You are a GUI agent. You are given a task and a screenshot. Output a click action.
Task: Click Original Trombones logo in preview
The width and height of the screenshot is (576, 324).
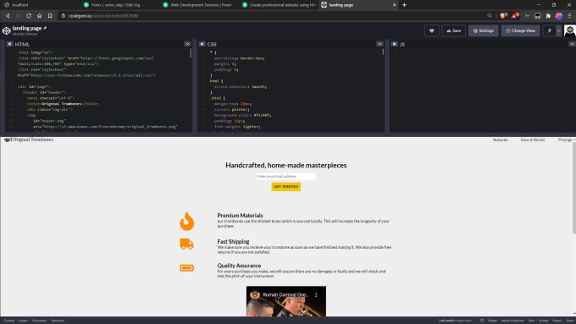tap(29, 140)
